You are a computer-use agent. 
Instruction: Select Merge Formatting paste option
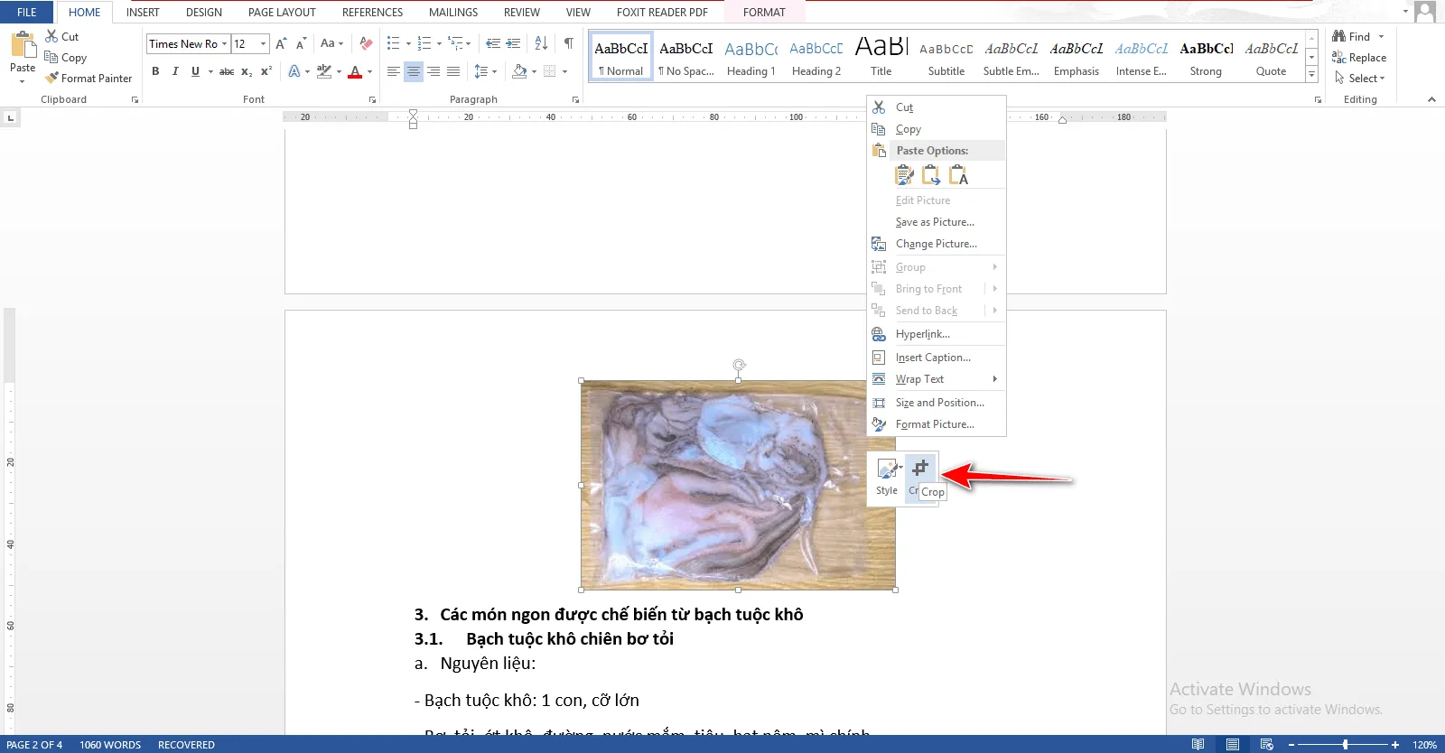931,175
